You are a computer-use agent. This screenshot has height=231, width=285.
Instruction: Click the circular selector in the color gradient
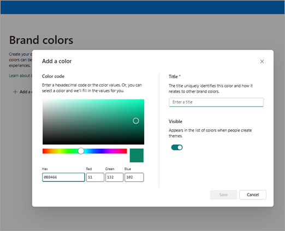click(x=136, y=121)
